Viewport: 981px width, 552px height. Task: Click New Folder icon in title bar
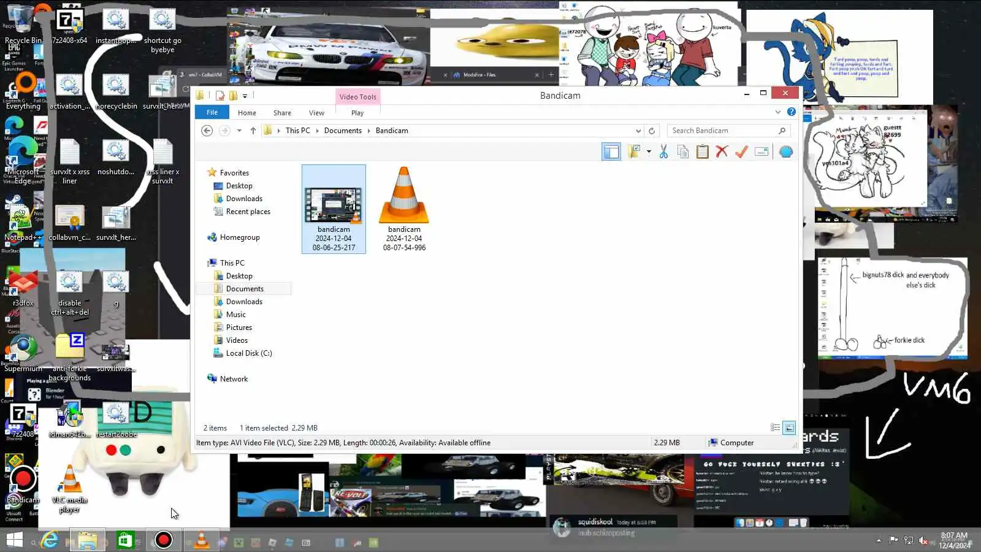coord(233,96)
